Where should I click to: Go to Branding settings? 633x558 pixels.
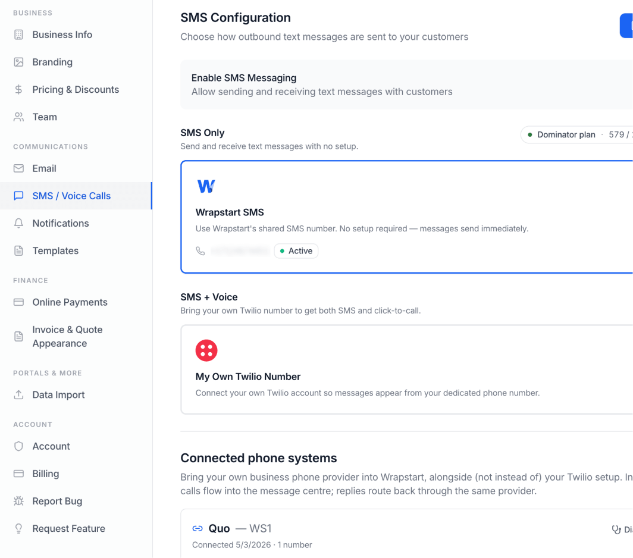click(x=77, y=62)
